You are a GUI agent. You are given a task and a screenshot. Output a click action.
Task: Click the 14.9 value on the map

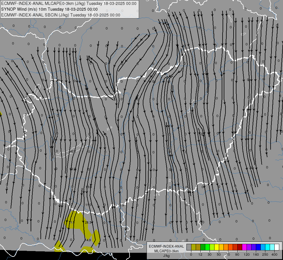(x=88, y=240)
